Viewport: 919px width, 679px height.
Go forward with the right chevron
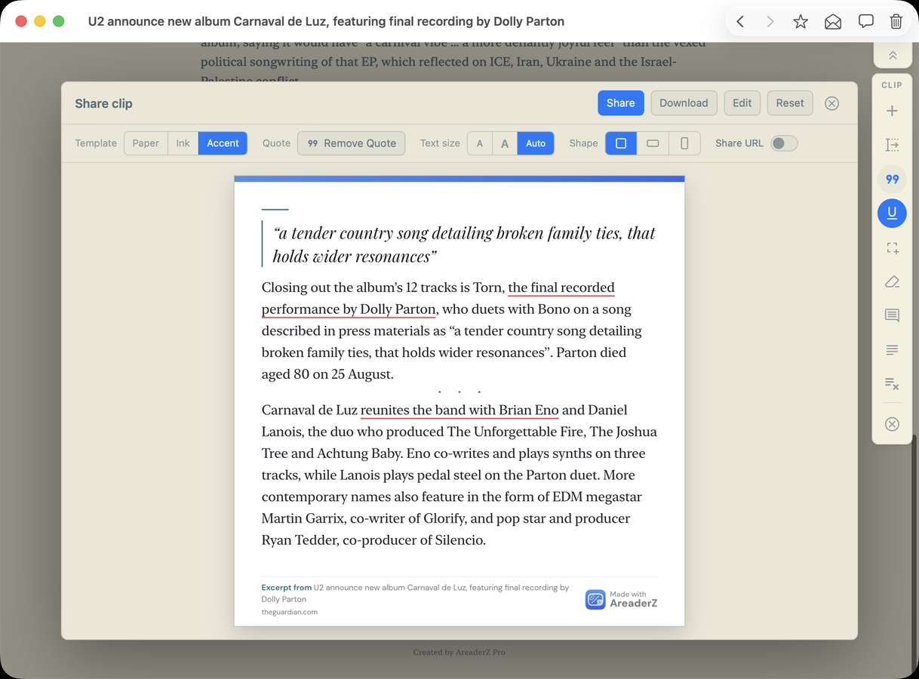click(x=770, y=22)
